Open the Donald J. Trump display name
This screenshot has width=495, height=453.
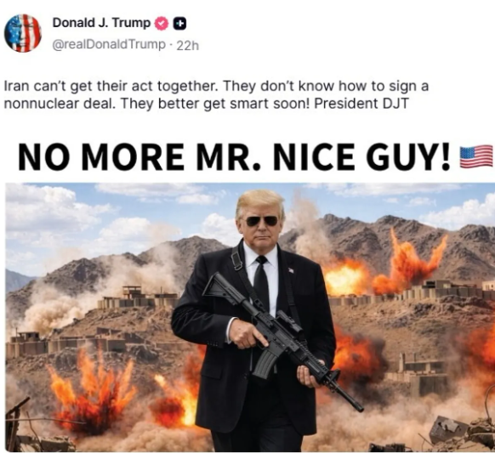[x=101, y=23]
